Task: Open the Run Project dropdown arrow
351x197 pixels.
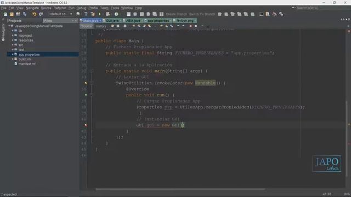Action: pos(103,14)
